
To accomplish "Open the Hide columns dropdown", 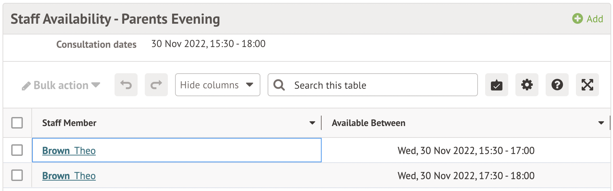I will tap(218, 85).
